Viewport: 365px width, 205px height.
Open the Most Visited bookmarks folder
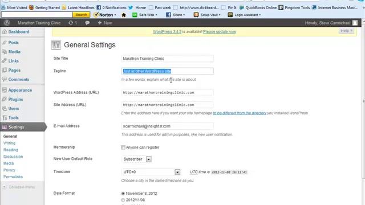point(14,7)
